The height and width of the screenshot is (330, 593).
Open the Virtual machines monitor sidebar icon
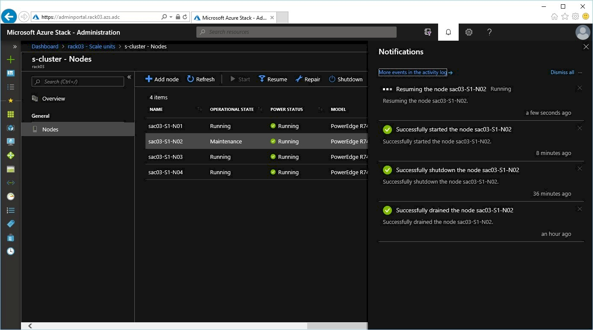[11, 142]
